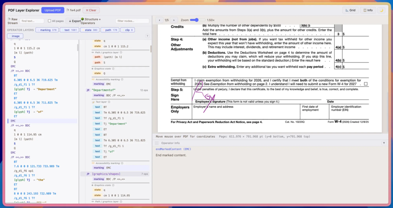This screenshot has height=208, width=393.
Task: Check the exemption checkbox on the W-4 form
Action: coord(366,84)
